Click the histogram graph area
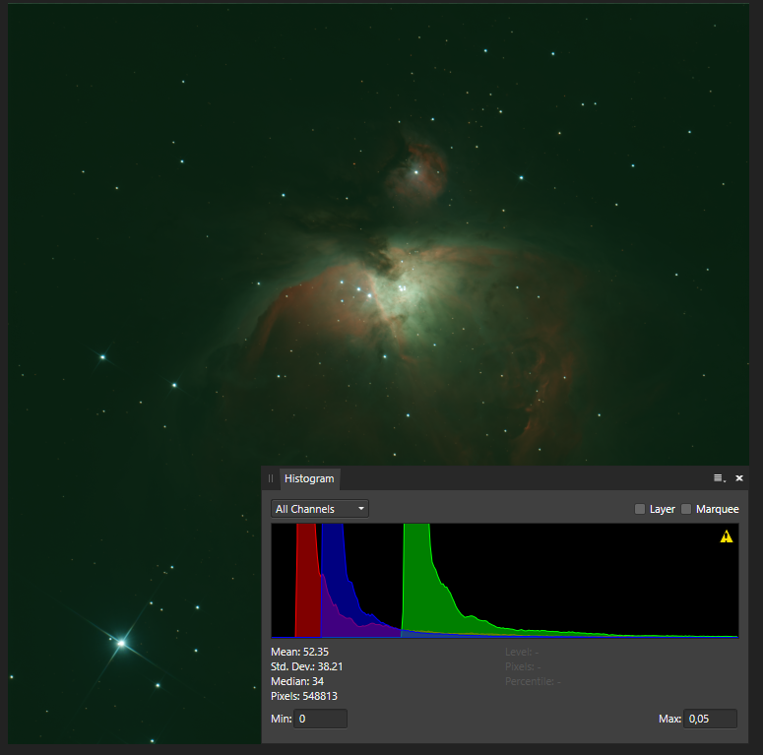The image size is (763, 755). [505, 581]
